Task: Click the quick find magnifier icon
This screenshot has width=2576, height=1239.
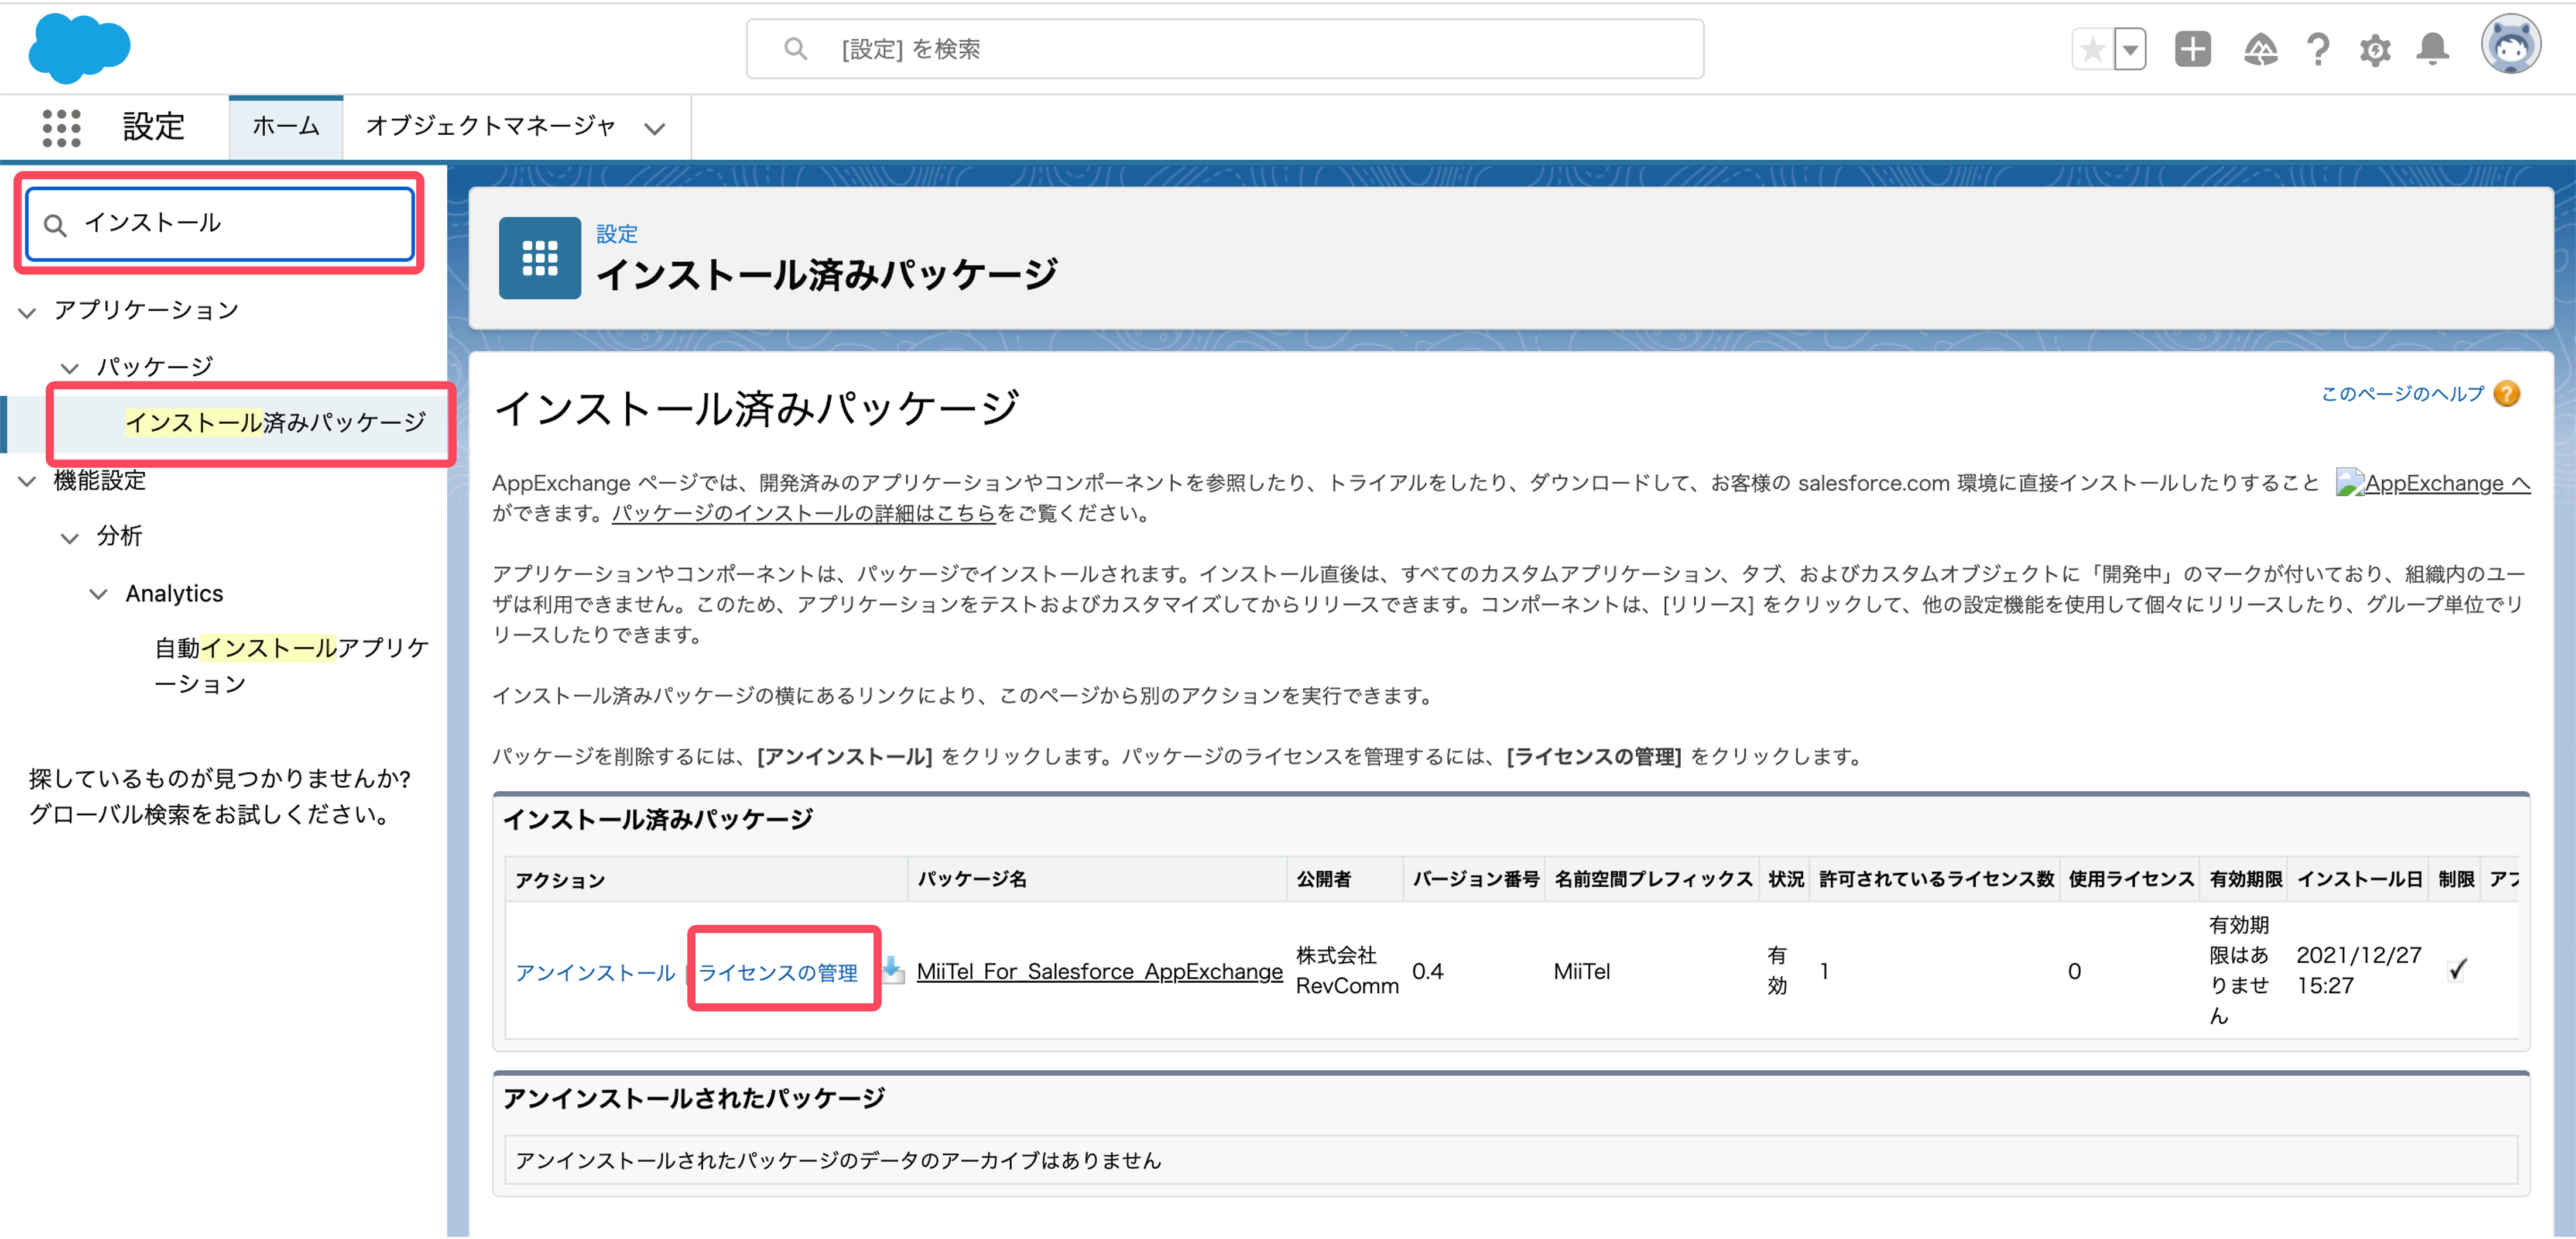Action: 56,225
